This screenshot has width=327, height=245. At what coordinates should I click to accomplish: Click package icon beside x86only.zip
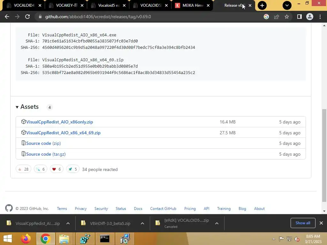point(23,122)
